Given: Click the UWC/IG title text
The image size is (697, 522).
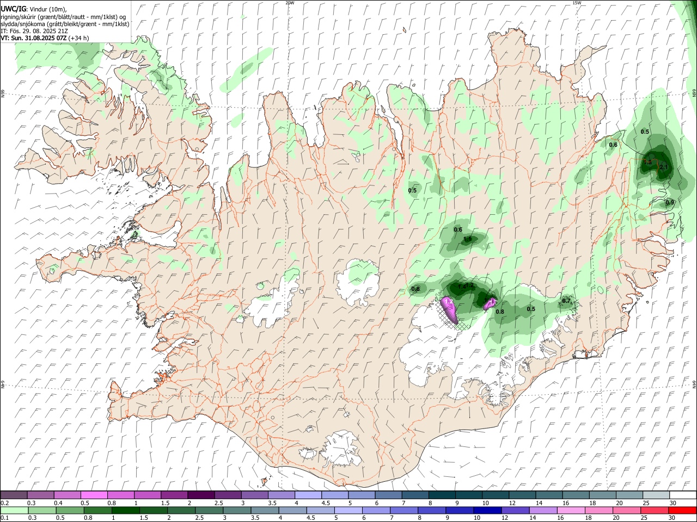Looking at the screenshot, I should coord(13,9).
